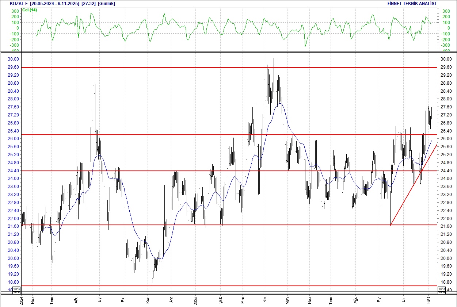The image size is (457, 307).
Task: Select the date range 20.05.2024 - 6.11.2025 label
Action: [x=54, y=3]
